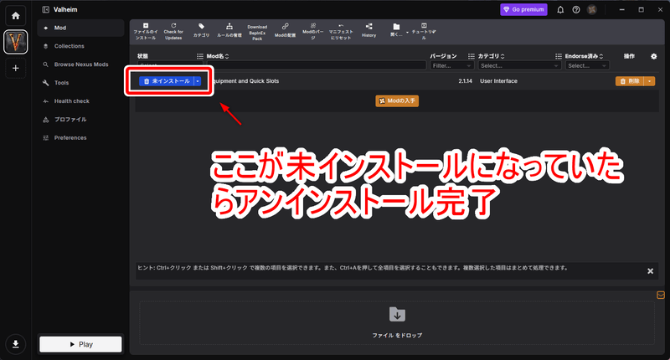Click the Play button
670x360 pixels.
click(x=80, y=344)
